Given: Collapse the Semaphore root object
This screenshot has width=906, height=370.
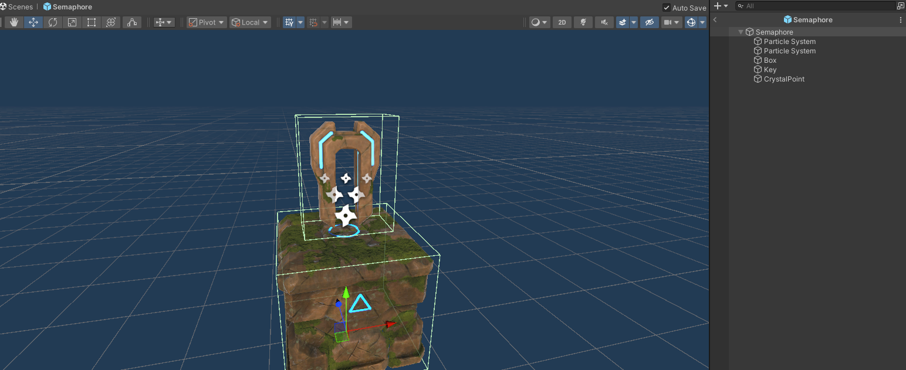Looking at the screenshot, I should click(x=741, y=32).
